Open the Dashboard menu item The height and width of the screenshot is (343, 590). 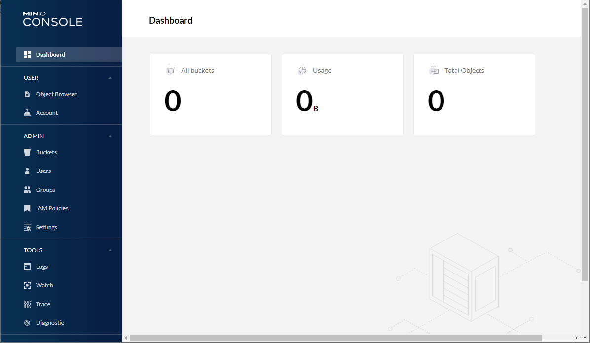(69, 55)
